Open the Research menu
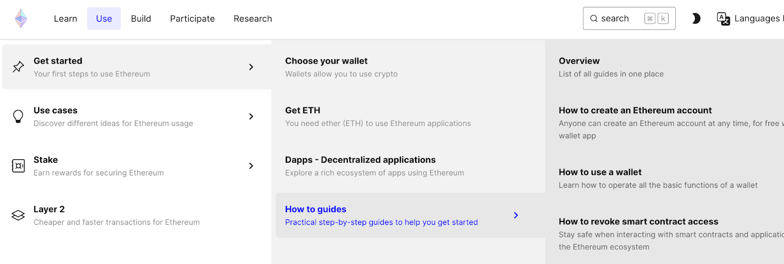This screenshot has width=784, height=264. (x=252, y=19)
